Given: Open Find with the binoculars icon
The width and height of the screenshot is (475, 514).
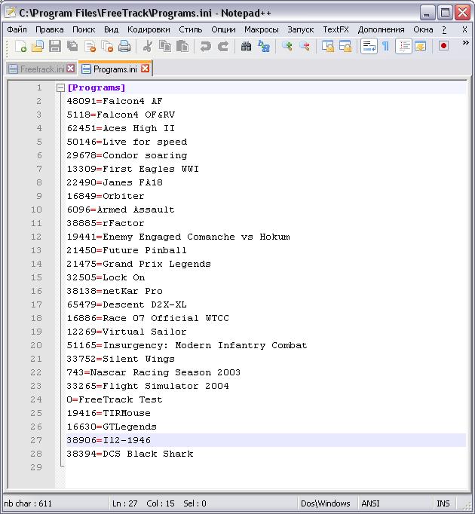Looking at the screenshot, I should 246,46.
